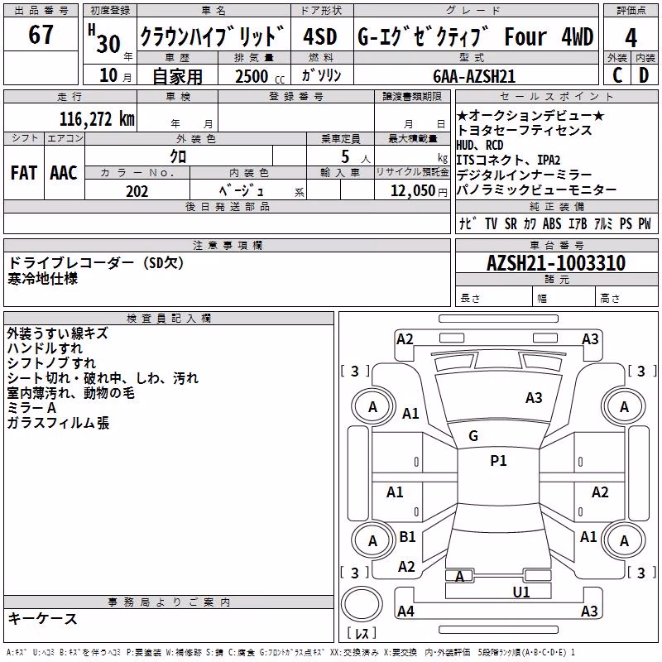Select the fuel type ガソリン

tap(321, 75)
